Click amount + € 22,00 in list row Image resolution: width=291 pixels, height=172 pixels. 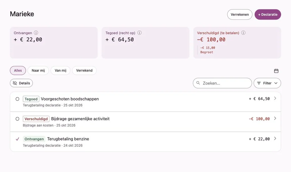tap(259, 139)
